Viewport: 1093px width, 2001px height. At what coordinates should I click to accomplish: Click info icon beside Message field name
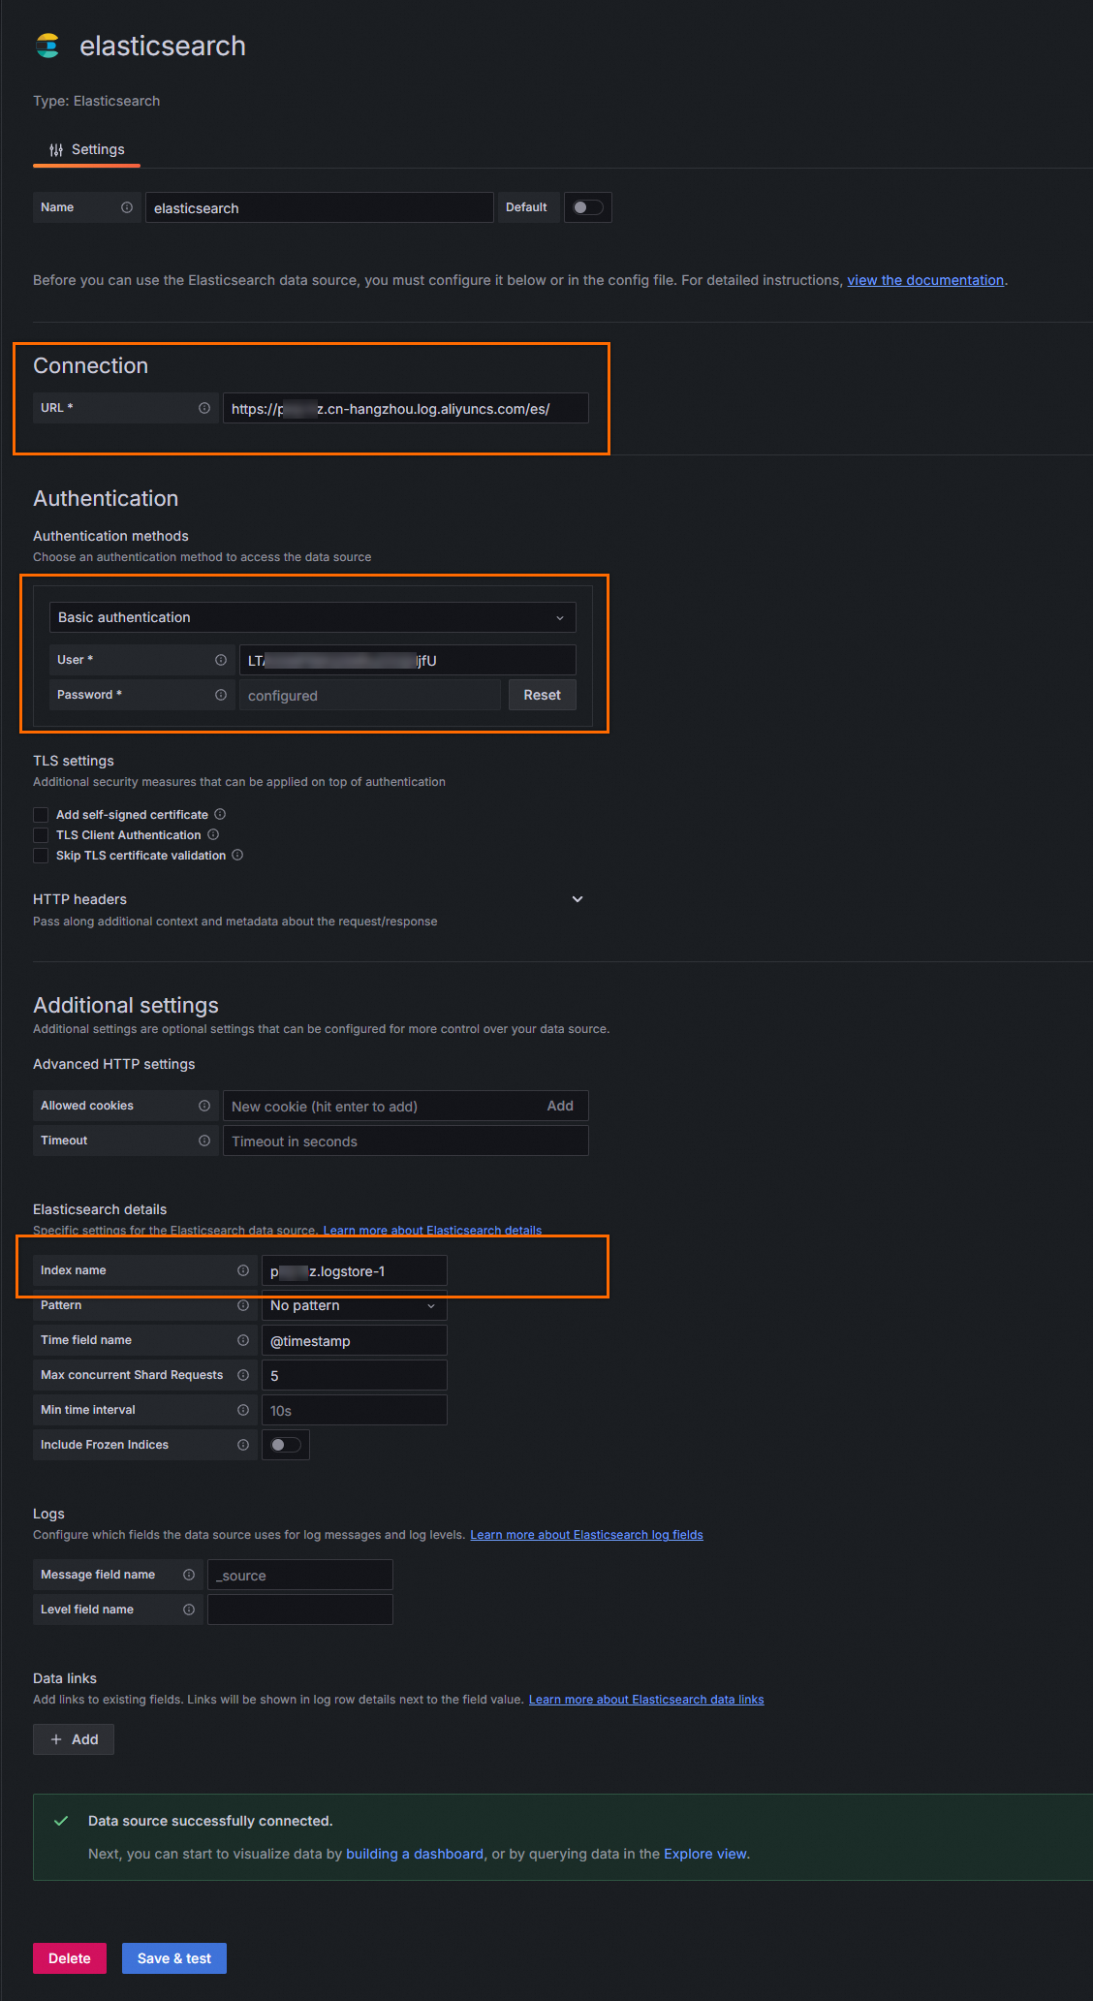189,1575
